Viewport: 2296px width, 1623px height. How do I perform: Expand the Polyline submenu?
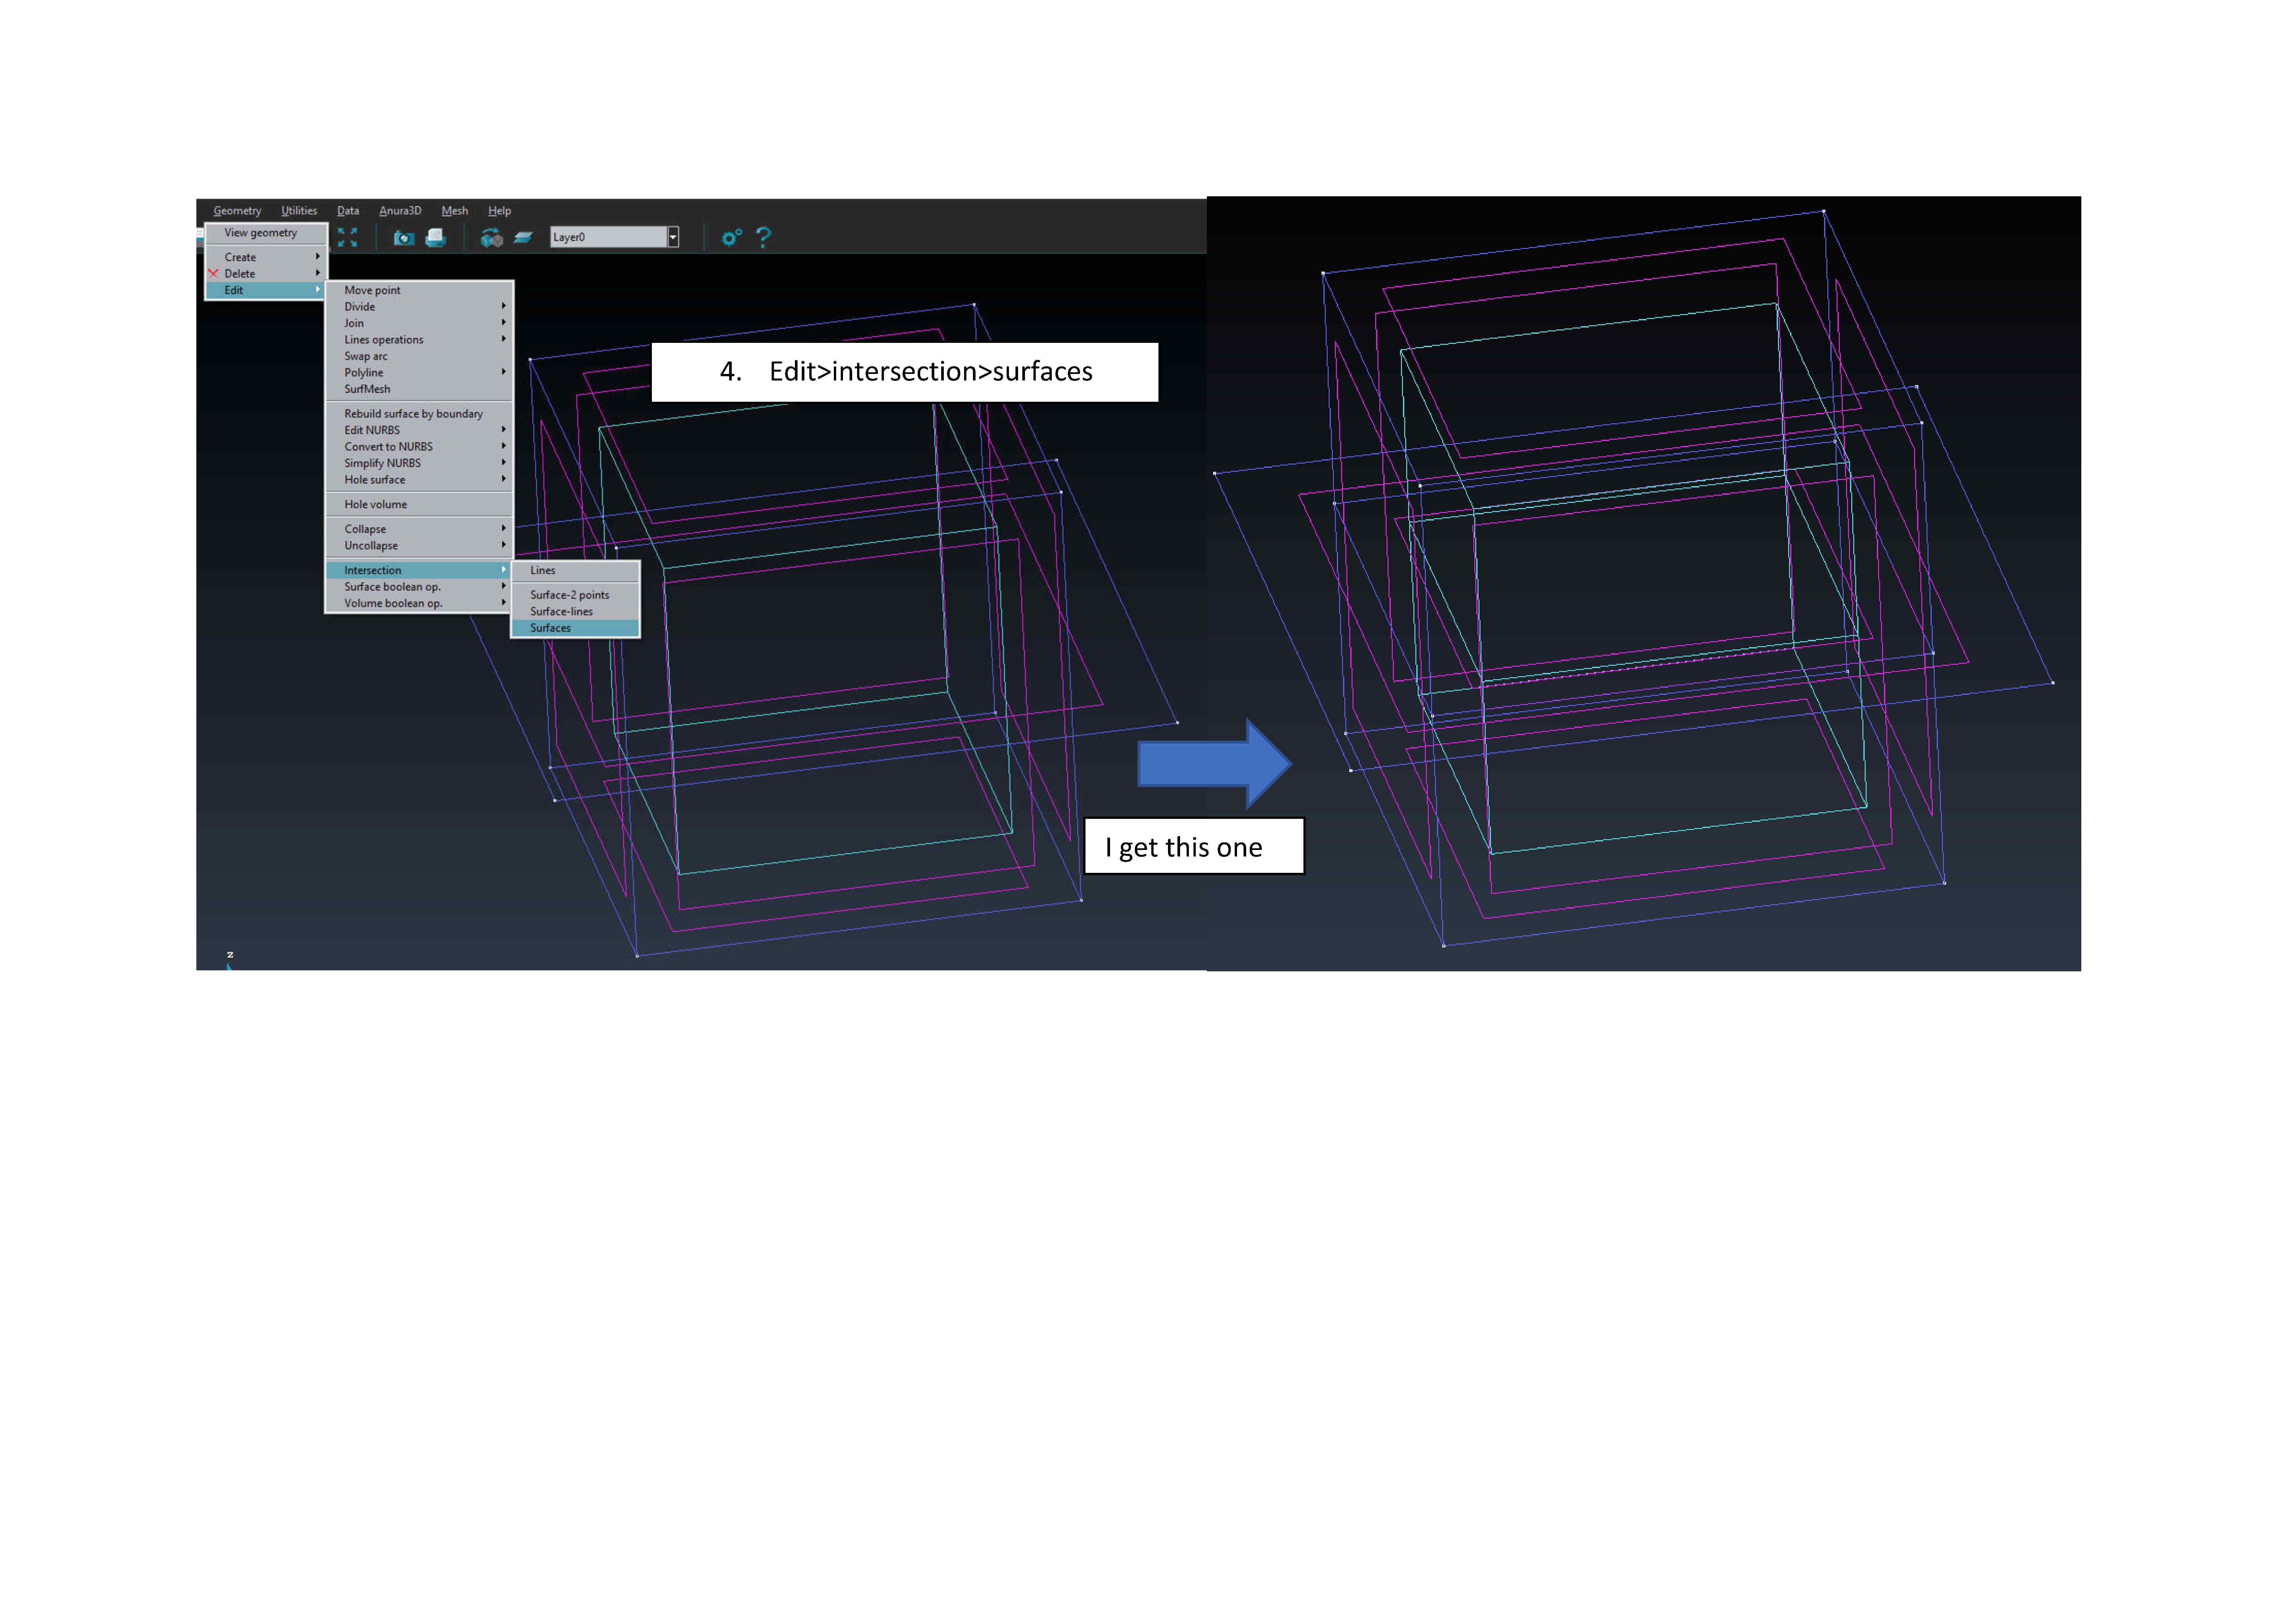(x=419, y=373)
